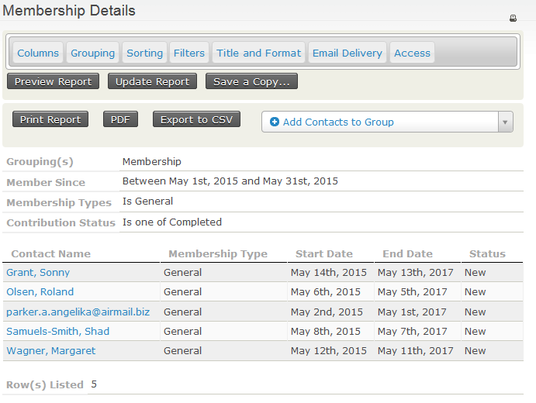
Task: Open the Columns tab
Action: (x=38, y=53)
